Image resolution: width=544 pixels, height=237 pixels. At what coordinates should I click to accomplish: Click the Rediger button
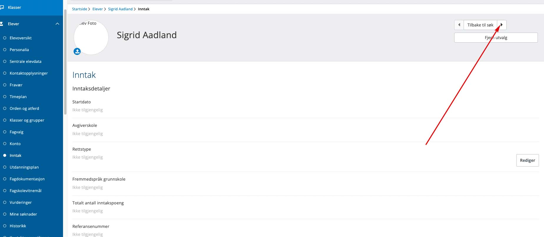pyautogui.click(x=528, y=160)
